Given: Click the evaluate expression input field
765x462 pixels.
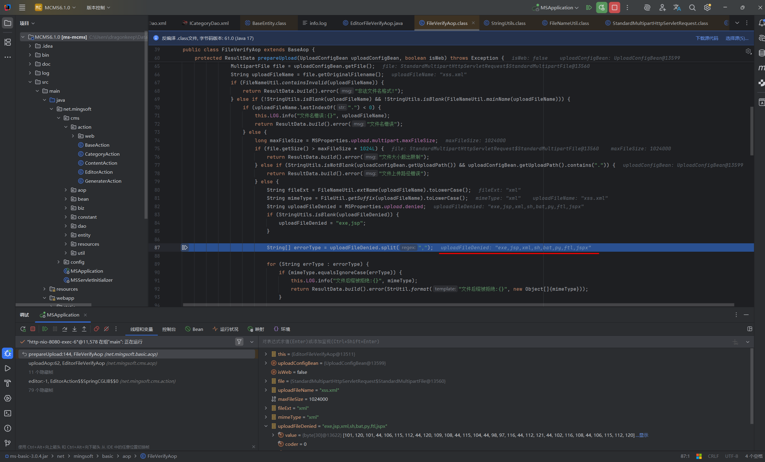Looking at the screenshot, I should pyautogui.click(x=466, y=342).
